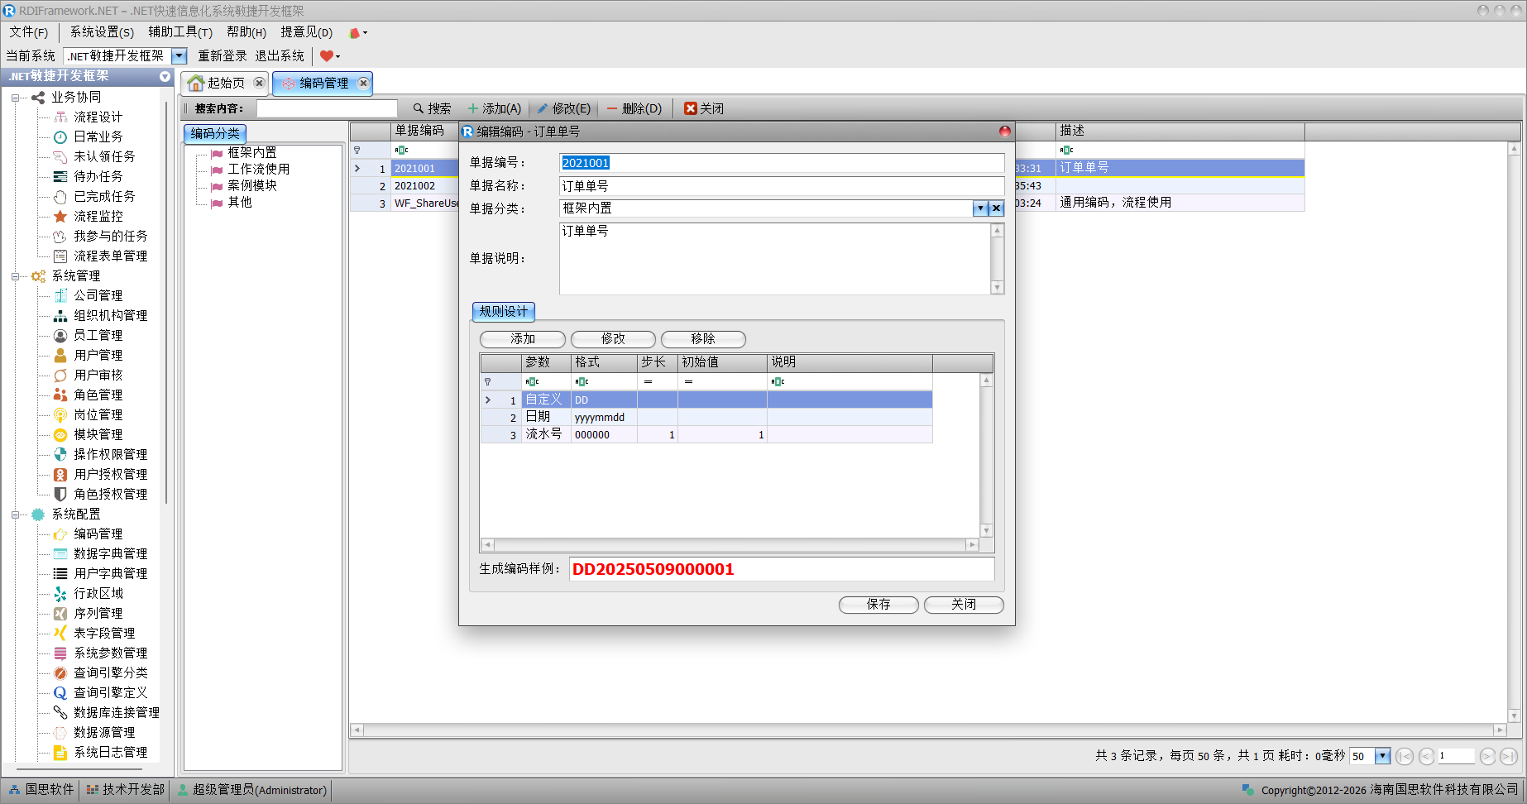Open the 系统设置(S) menu
The height and width of the screenshot is (804, 1527).
click(101, 32)
